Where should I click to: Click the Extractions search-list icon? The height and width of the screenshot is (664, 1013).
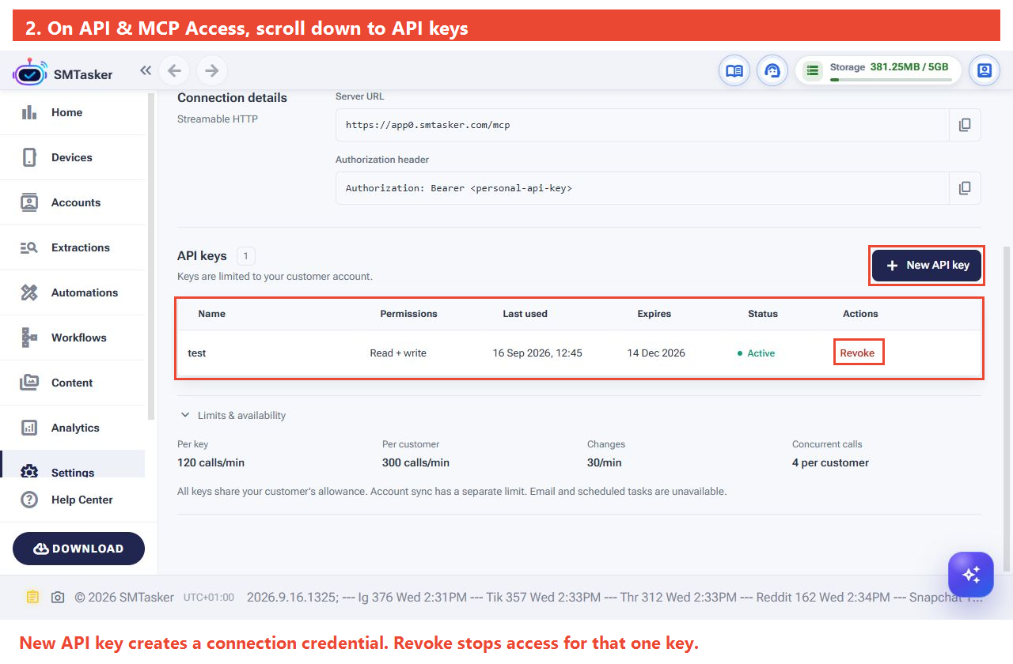29,247
